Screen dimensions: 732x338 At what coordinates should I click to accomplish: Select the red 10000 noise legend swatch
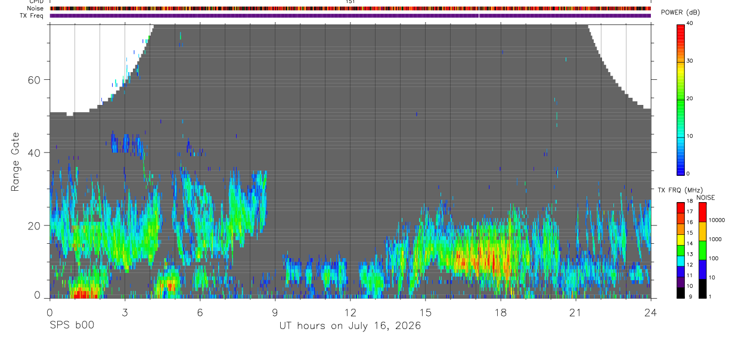click(702, 212)
